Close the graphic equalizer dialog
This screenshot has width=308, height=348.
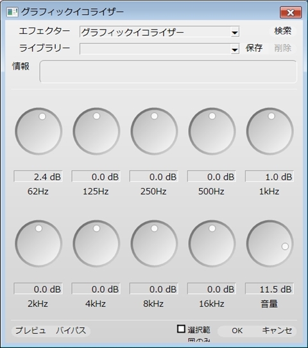pyautogui.click(x=291, y=12)
